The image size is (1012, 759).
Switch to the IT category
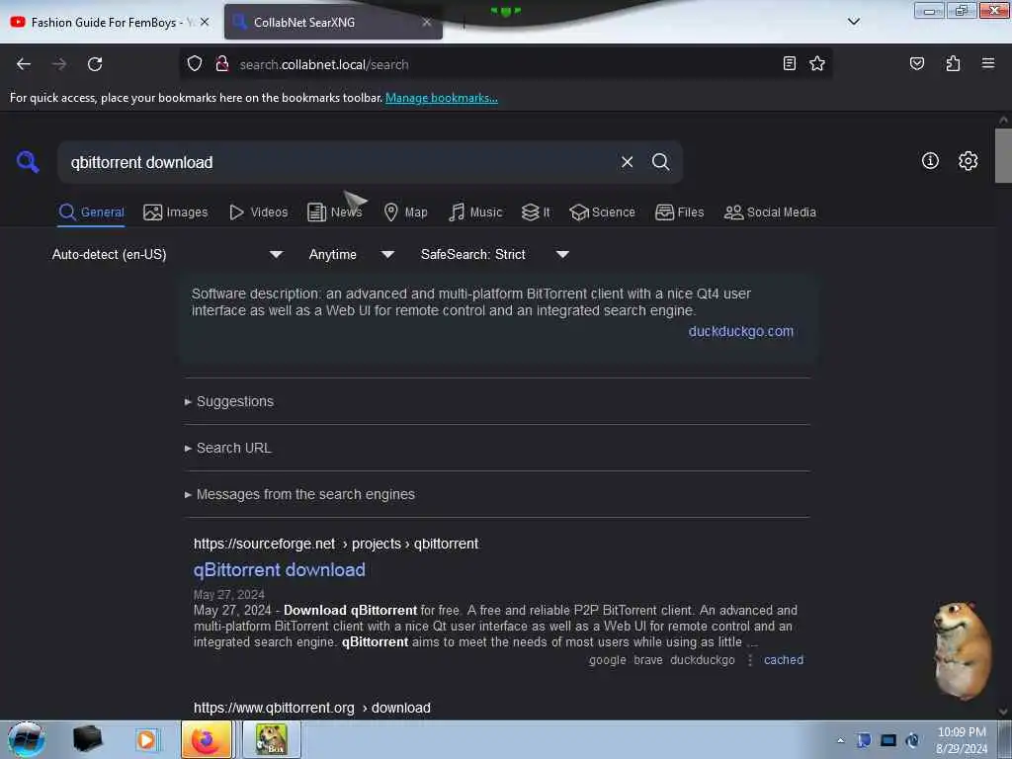tap(536, 212)
